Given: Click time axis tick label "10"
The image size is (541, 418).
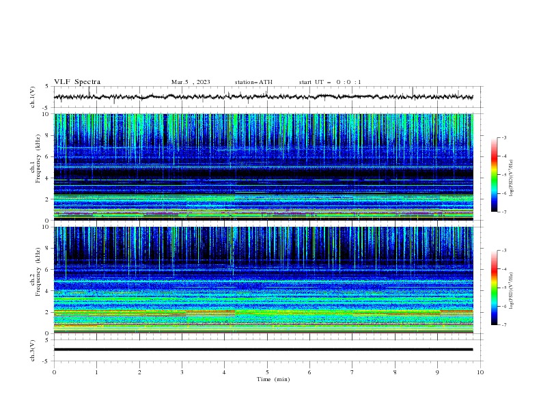Looking at the screenshot, I should coord(480,372).
